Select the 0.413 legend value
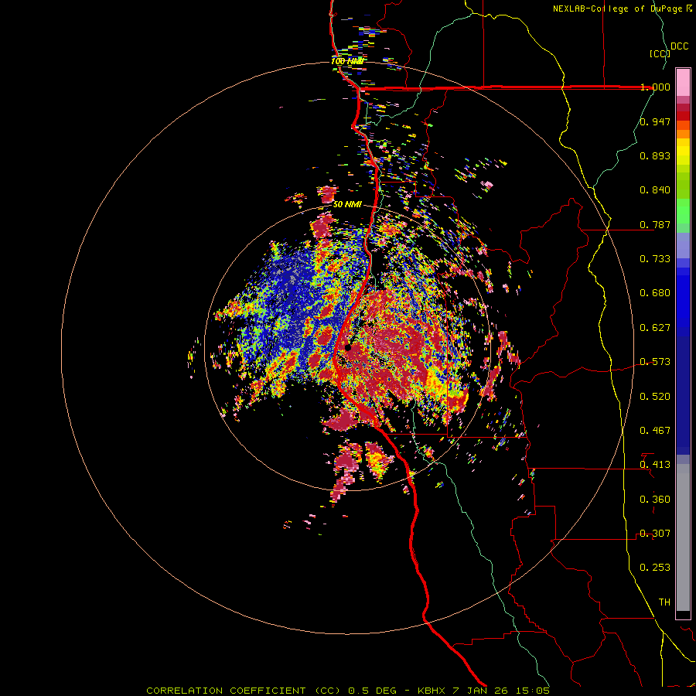696x696 pixels. [655, 465]
